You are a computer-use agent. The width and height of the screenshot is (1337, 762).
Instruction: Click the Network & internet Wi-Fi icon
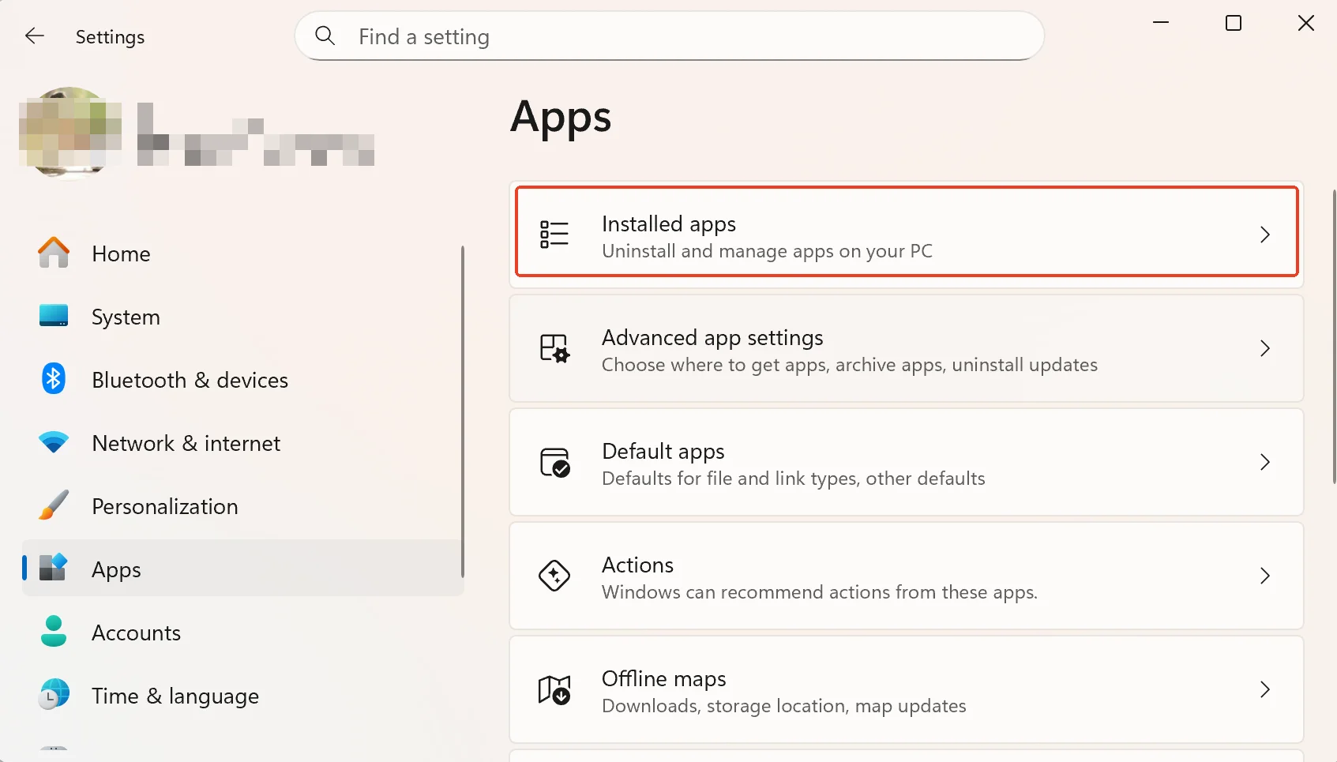[x=53, y=442]
